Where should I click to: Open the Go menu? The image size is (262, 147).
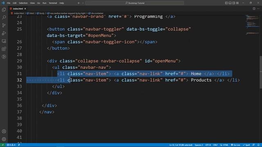[x=38, y=3]
